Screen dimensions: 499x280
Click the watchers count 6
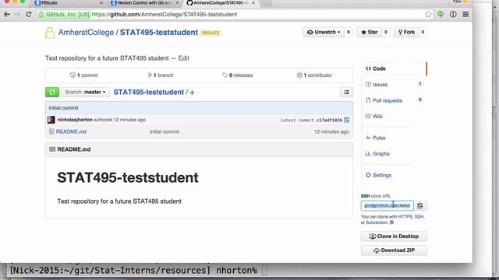(349, 32)
